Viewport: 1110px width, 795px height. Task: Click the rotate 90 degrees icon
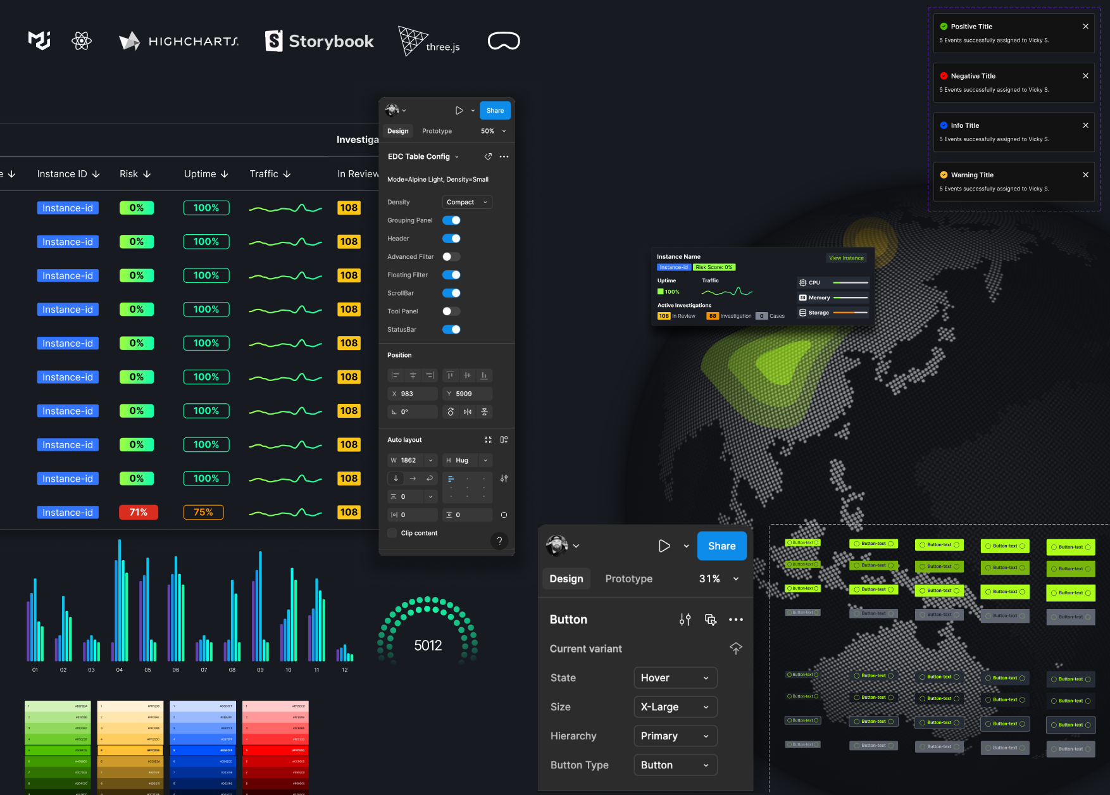(x=451, y=412)
